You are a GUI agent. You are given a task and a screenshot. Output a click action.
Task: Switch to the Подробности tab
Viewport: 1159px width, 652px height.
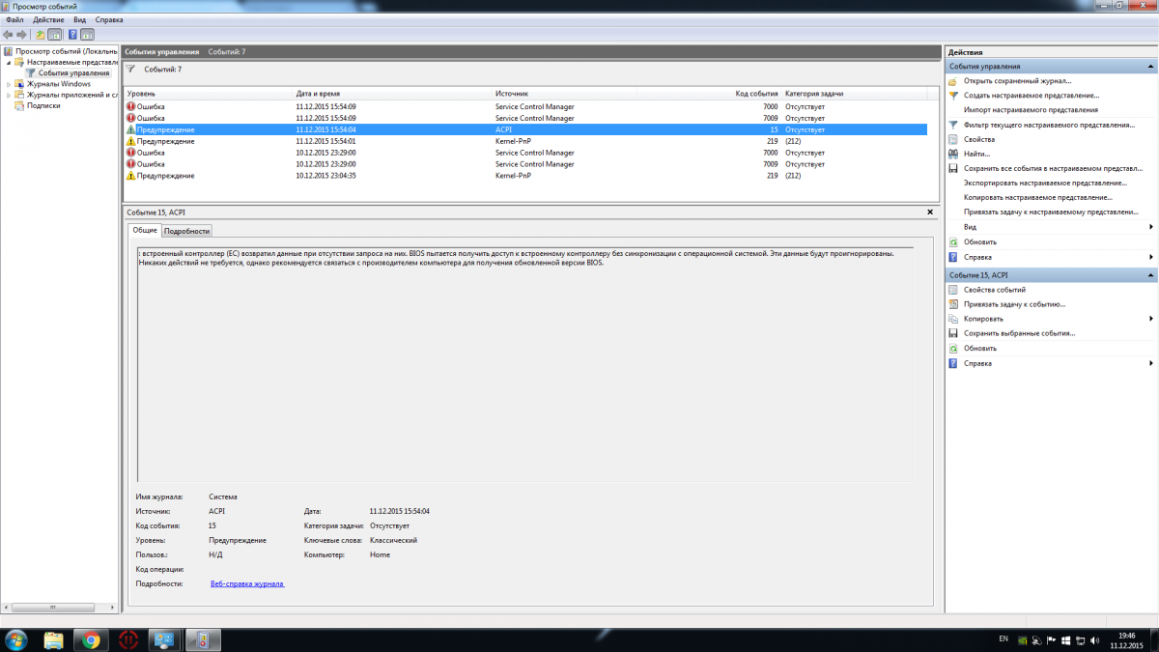[x=185, y=231]
